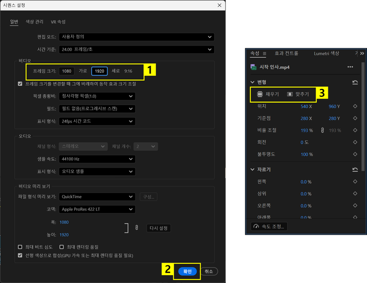
Task: Click the 회전 value 0 도
Action: [x=304, y=142]
